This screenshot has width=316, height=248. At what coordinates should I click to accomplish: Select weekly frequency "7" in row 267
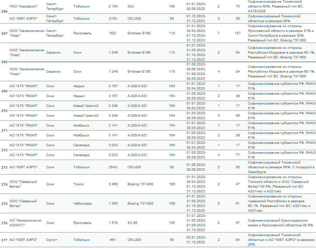pyautogui.click(x=219, y=33)
